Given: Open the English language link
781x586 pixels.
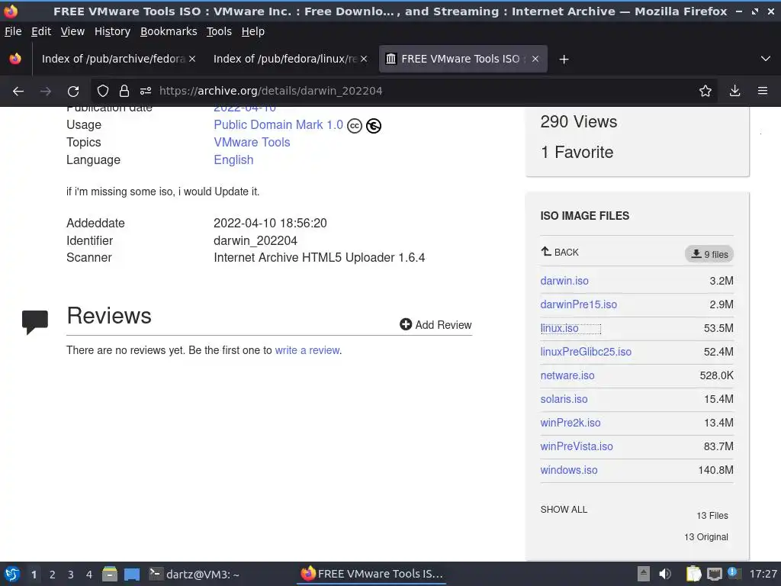Looking at the screenshot, I should pyautogui.click(x=233, y=160).
